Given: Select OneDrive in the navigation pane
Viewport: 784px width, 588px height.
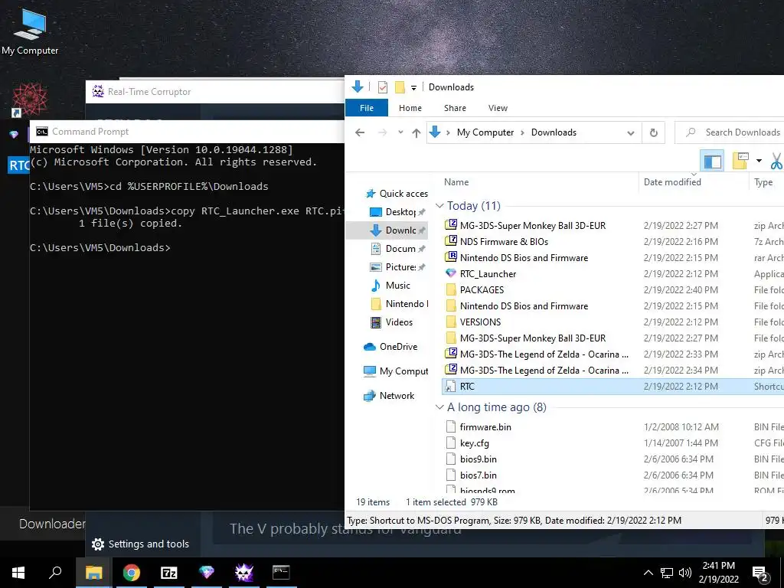Looking at the screenshot, I should 390,347.
